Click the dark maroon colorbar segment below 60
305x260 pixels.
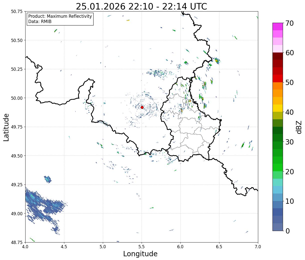click(278, 56)
